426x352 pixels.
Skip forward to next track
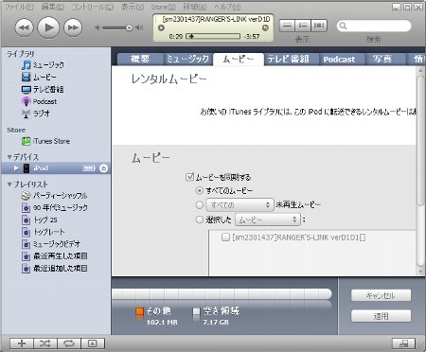click(x=73, y=27)
